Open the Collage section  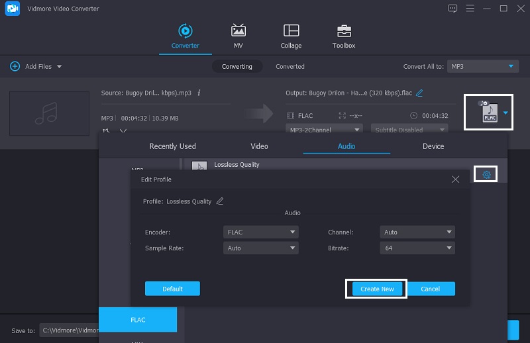pos(291,31)
